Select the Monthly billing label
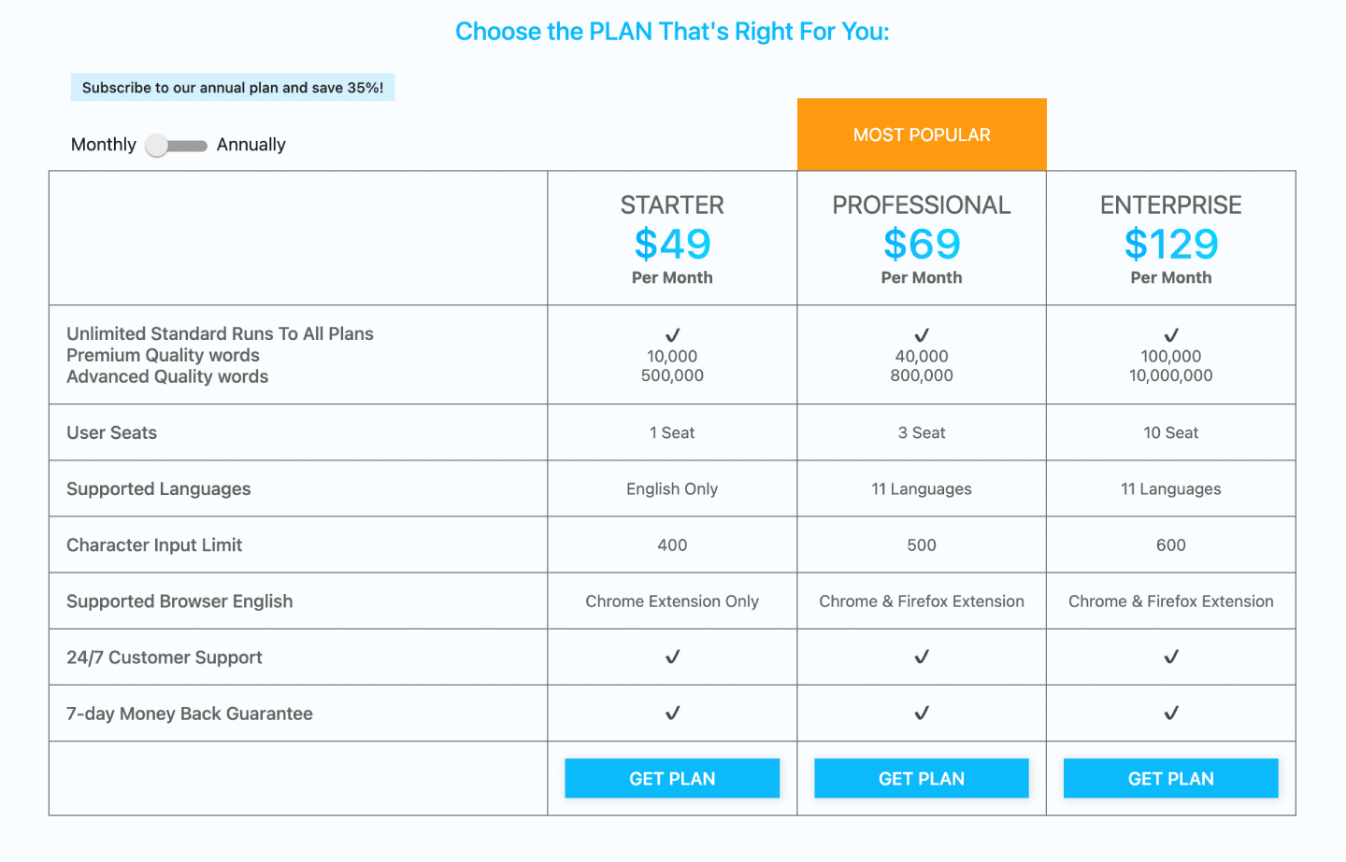This screenshot has width=1346, height=862. 104,145
